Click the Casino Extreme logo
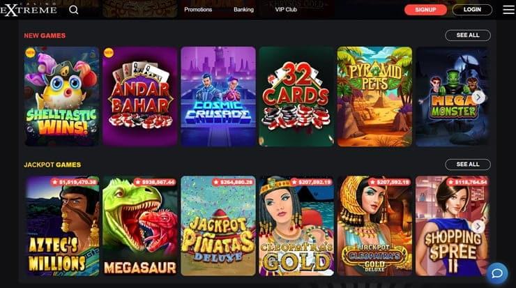The image size is (516, 288). coord(29,9)
